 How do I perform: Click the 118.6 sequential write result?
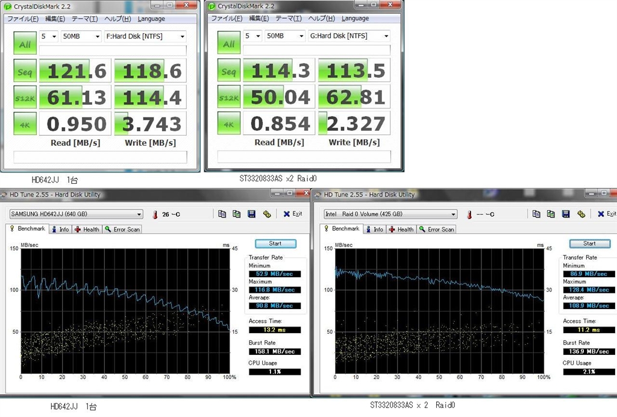coord(150,71)
